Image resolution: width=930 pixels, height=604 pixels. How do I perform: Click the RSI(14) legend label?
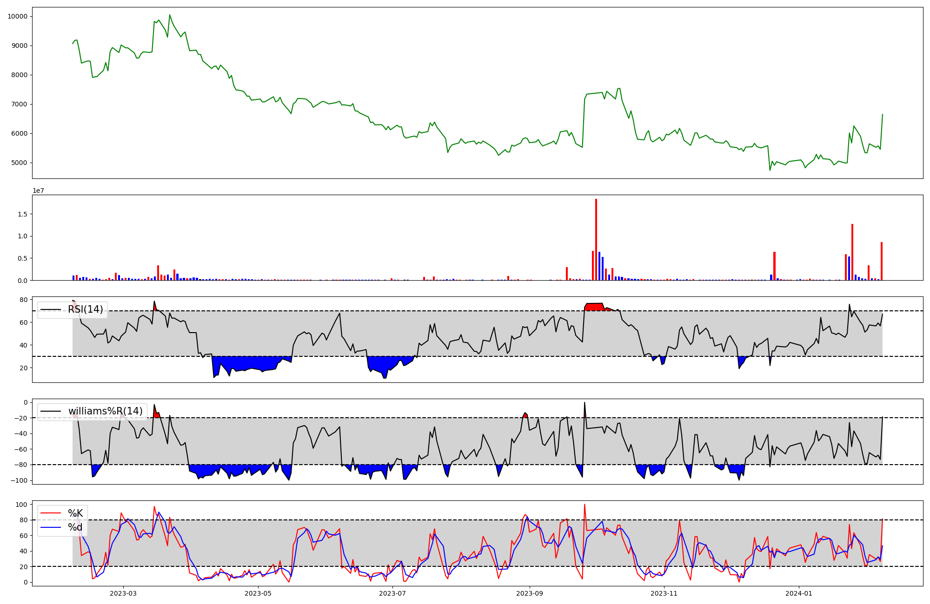click(x=86, y=309)
